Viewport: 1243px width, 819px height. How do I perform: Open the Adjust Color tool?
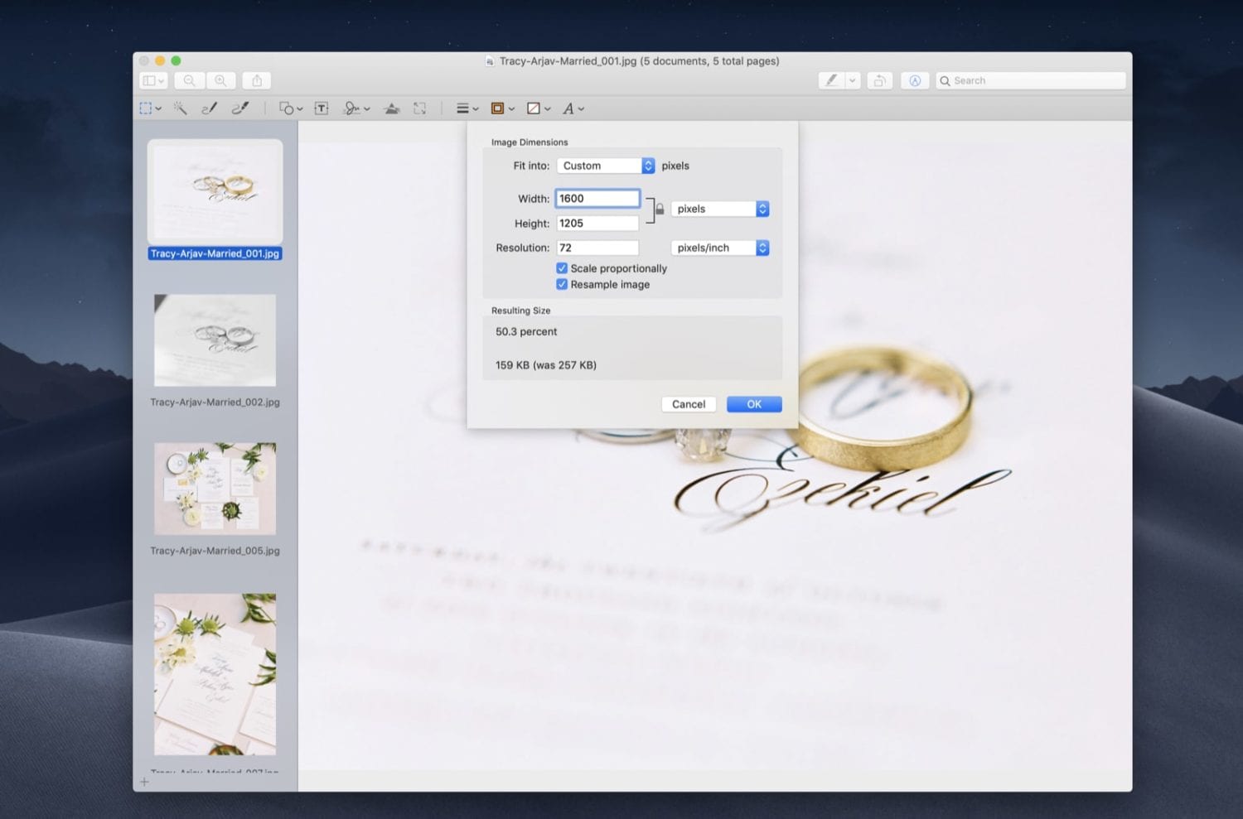point(392,108)
